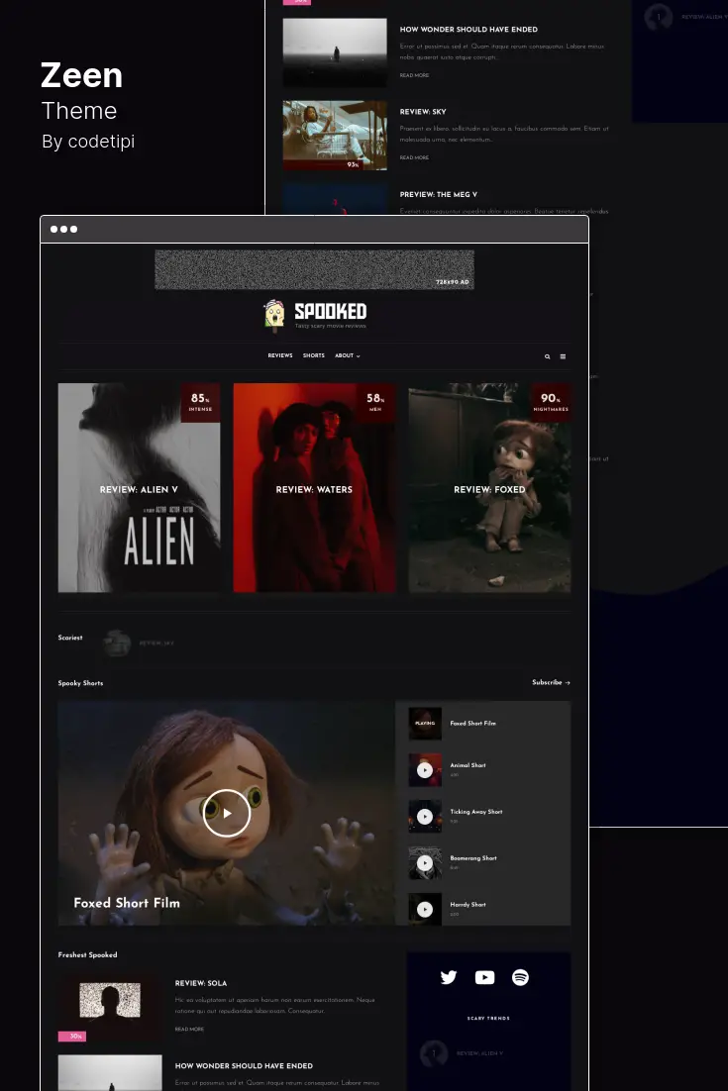Open Review: Sky thumbnail in background window
This screenshot has width=728, height=1091.
[335, 135]
